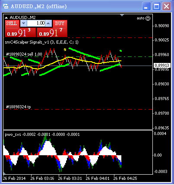Collapse the one-click trading panel triangle
This screenshot has height=185, width=174.
coord(6,18)
